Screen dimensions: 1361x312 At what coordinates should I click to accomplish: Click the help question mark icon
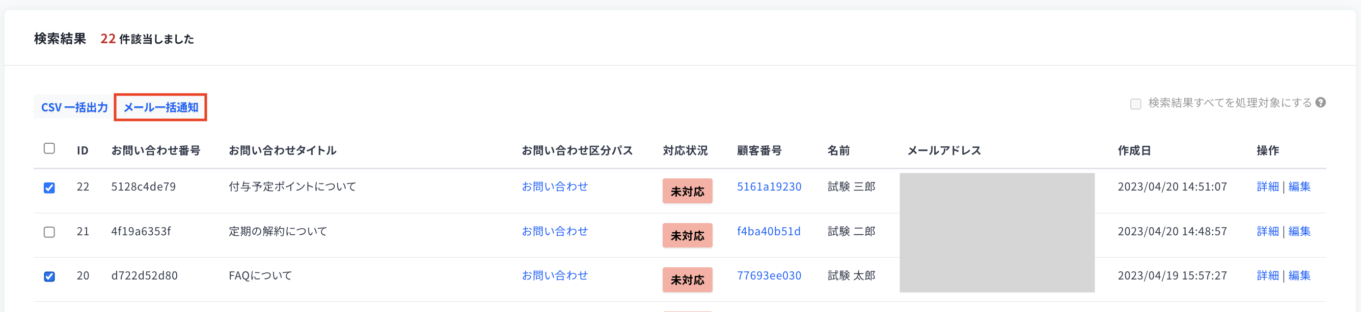1320,103
